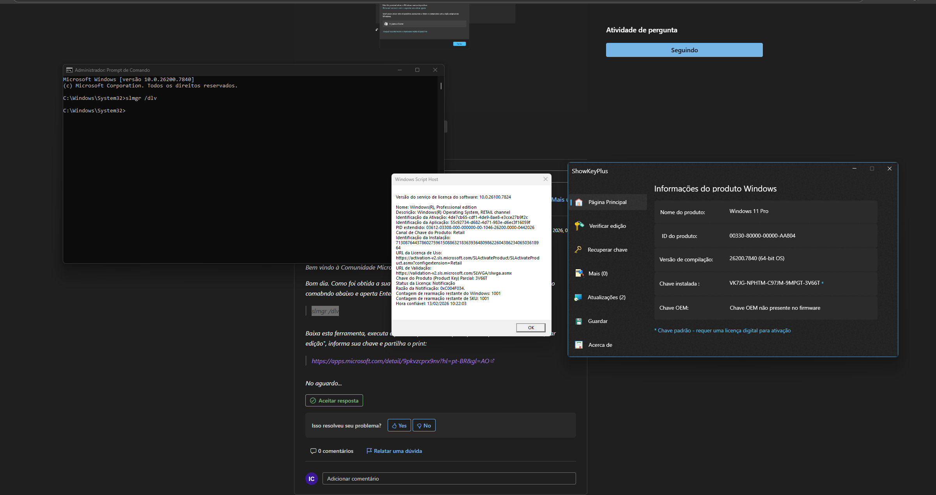Click the Aceitar resposta button
This screenshot has height=495, width=936.
tap(334, 401)
